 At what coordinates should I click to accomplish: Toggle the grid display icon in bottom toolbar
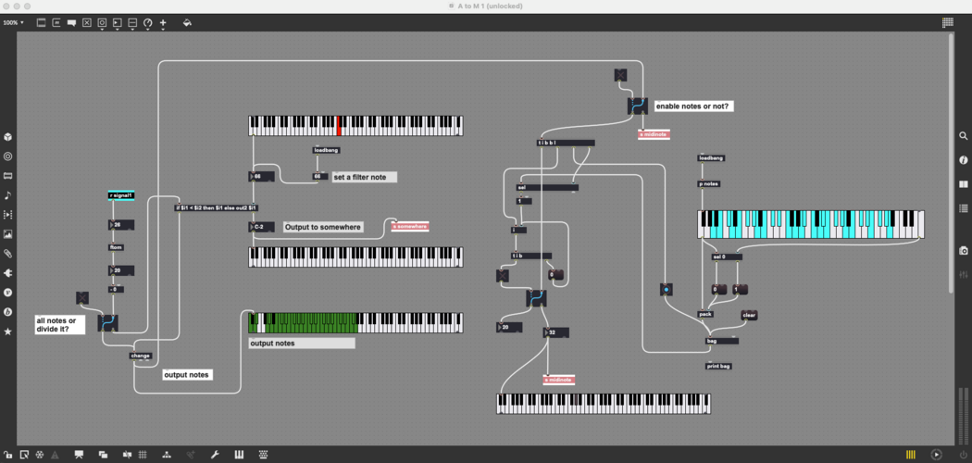pos(143,455)
